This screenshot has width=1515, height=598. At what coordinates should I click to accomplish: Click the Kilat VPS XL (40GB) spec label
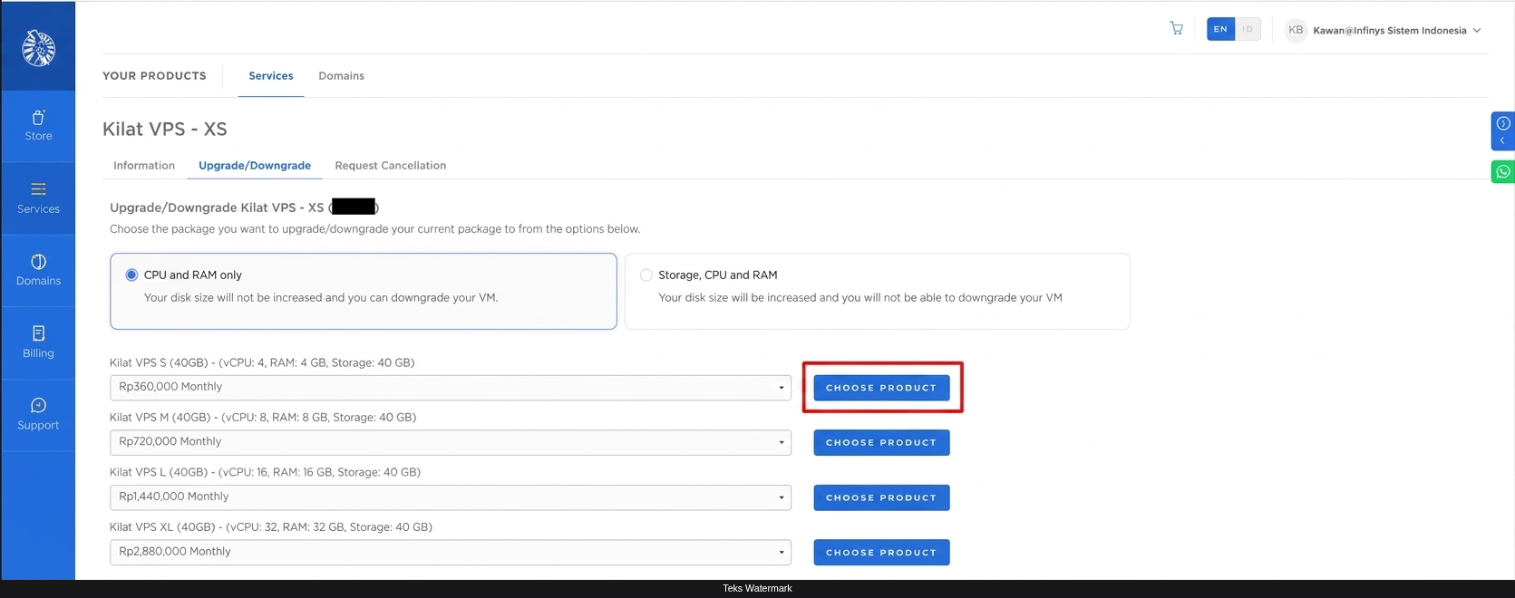click(271, 527)
